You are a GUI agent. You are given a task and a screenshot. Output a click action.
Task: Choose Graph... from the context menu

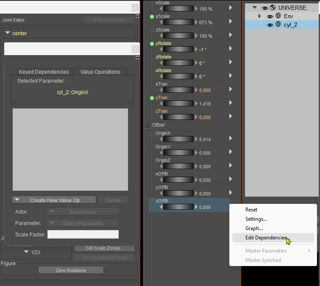pyautogui.click(x=254, y=228)
